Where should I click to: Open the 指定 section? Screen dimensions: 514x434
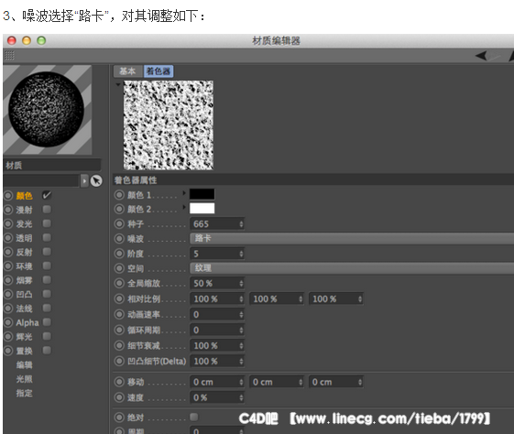click(24, 393)
